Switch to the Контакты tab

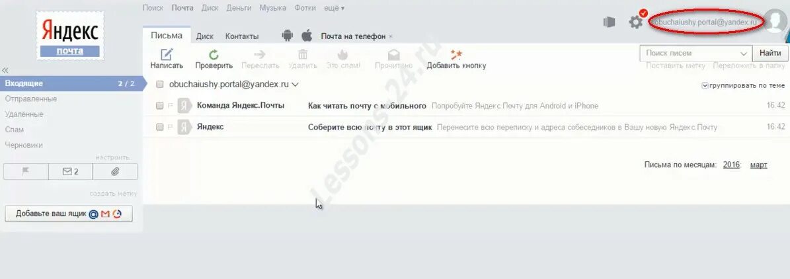(242, 36)
